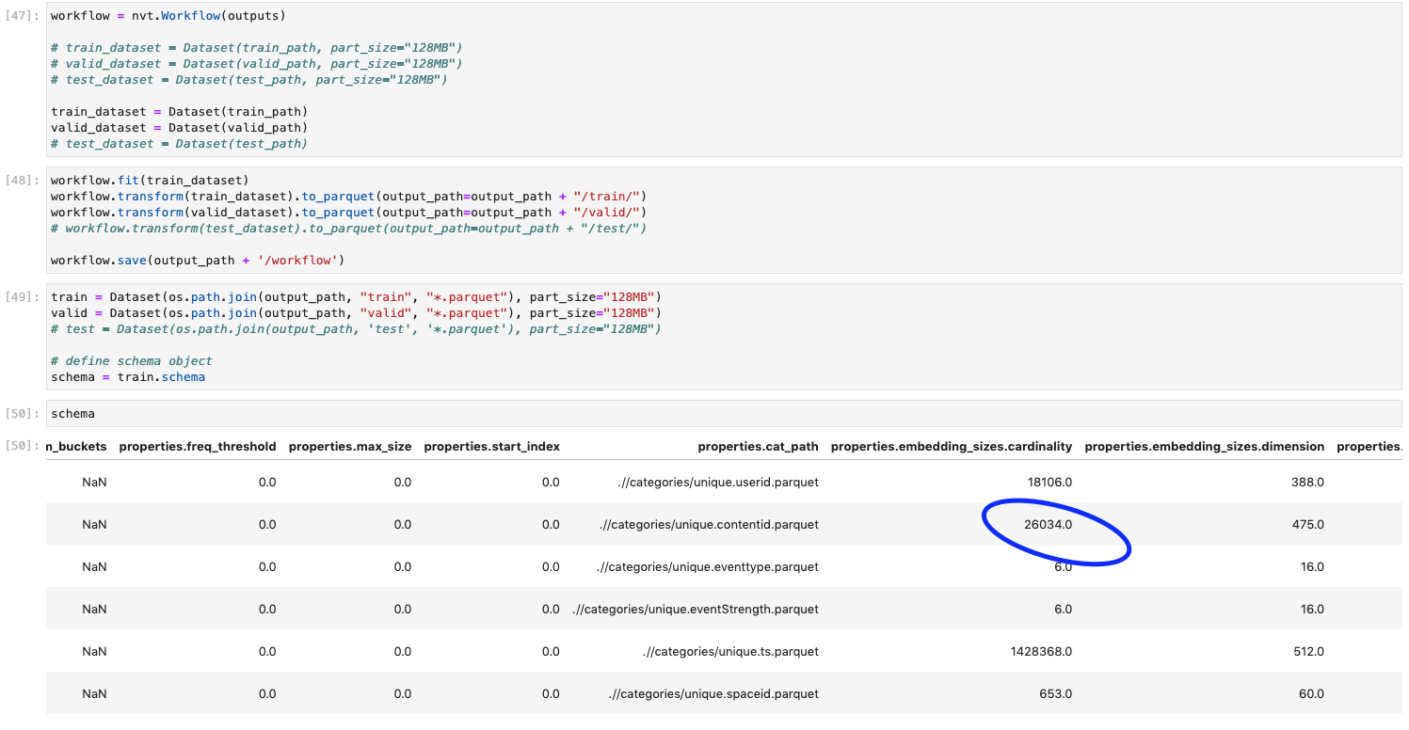This screenshot has height=730, width=1409.
Task: Click the properties.max_size column header
Action: 349,446
